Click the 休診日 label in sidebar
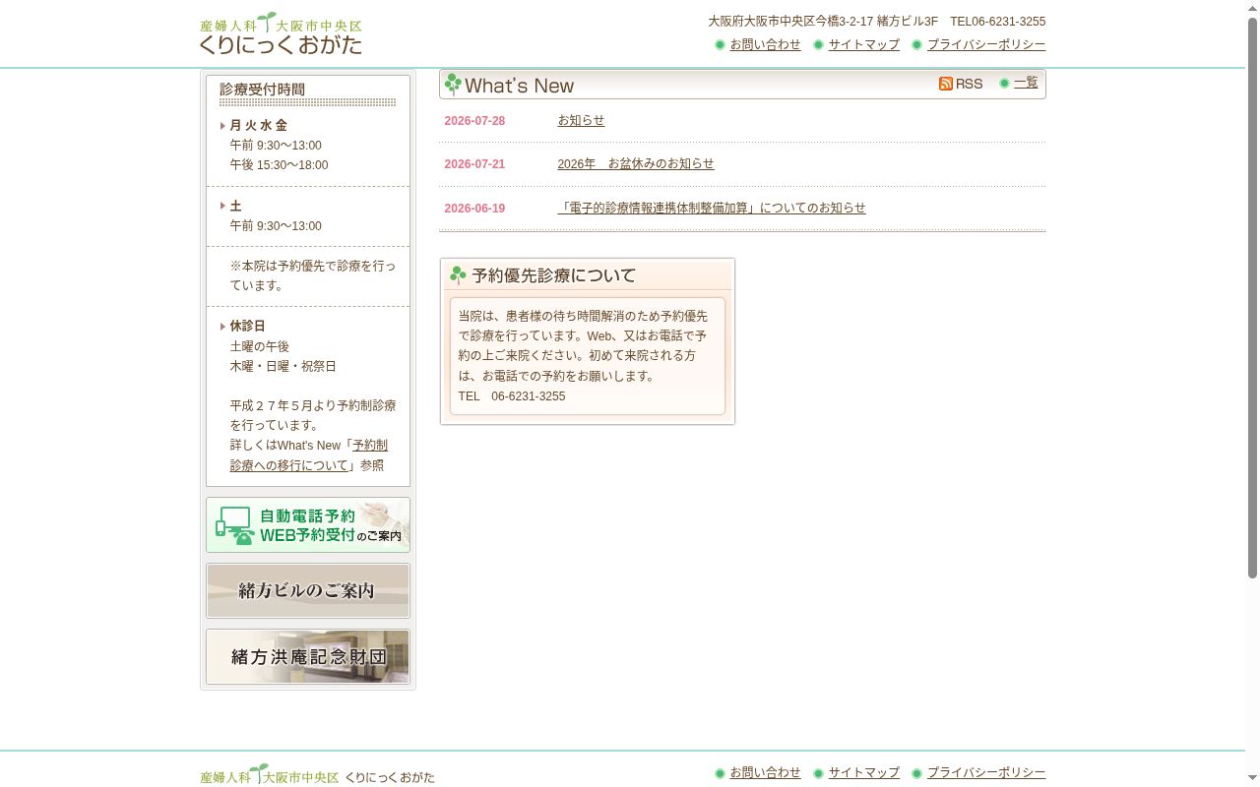 pos(248,326)
